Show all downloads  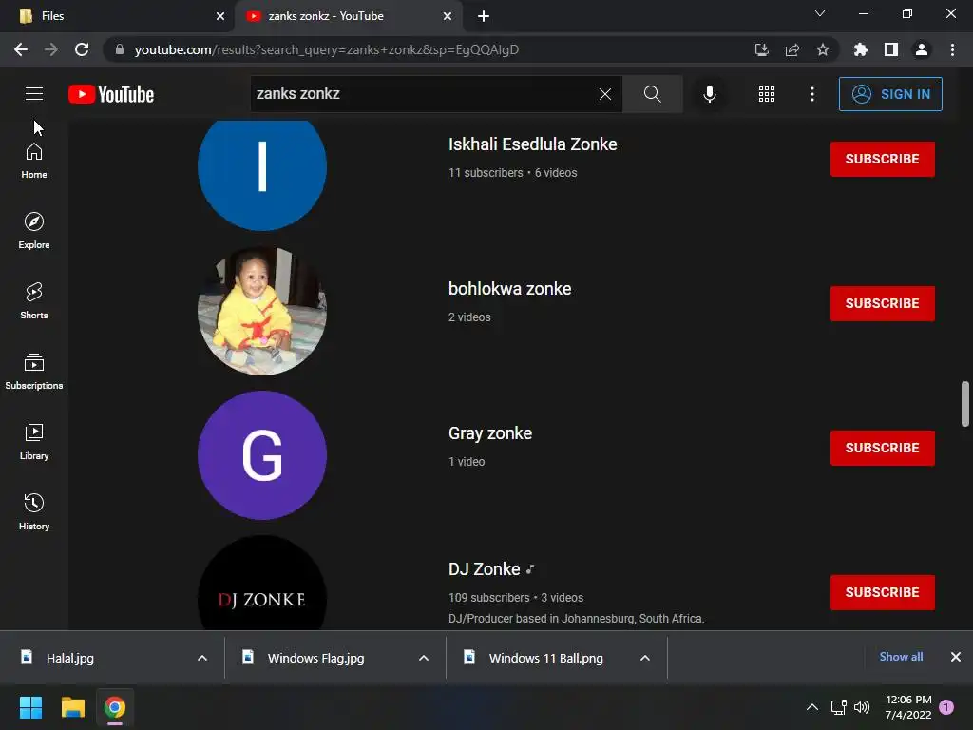[901, 657]
